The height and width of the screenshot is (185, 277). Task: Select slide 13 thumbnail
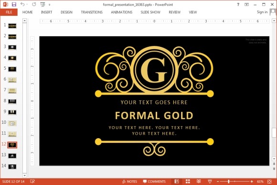click(12, 156)
